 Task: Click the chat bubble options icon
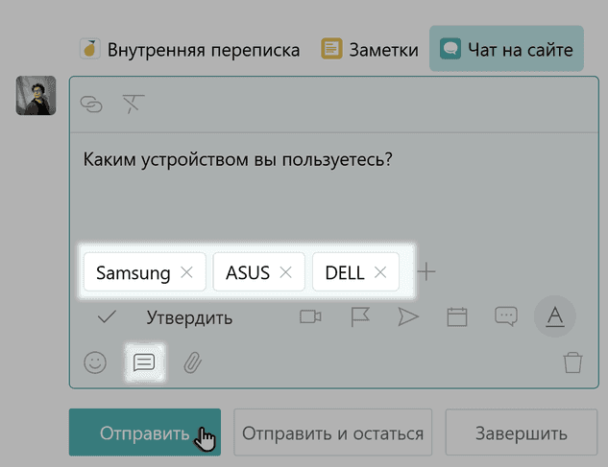(x=506, y=317)
